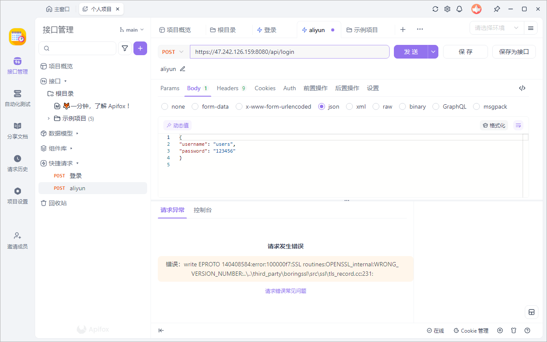Click the 格式化 format button

(x=494, y=125)
